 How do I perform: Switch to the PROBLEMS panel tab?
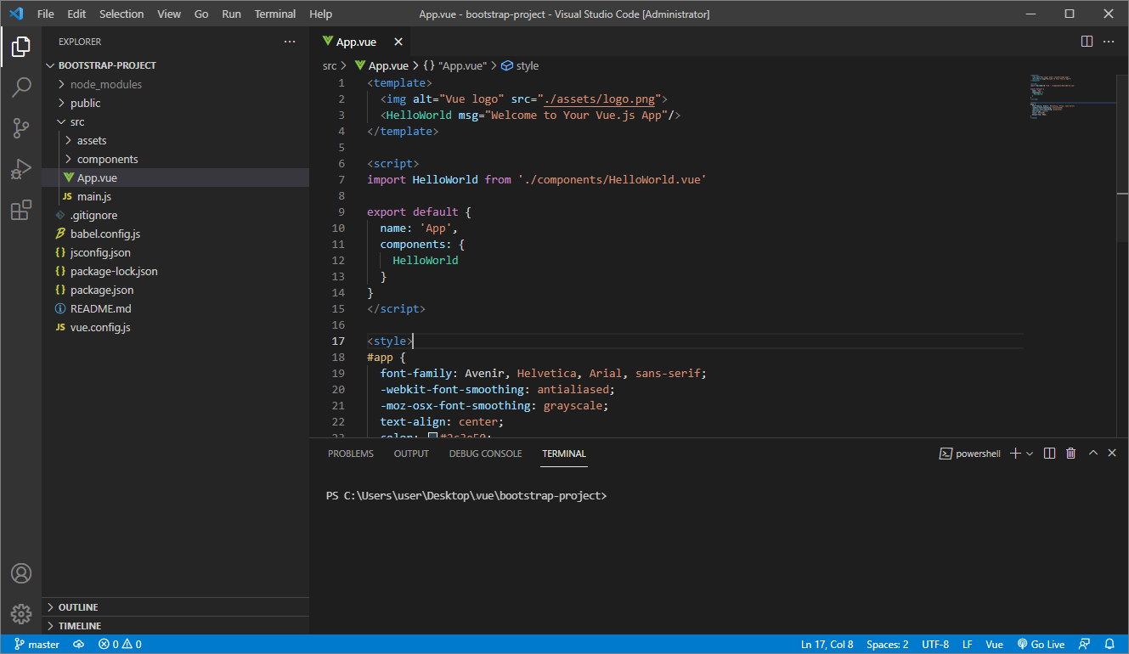[x=351, y=454]
